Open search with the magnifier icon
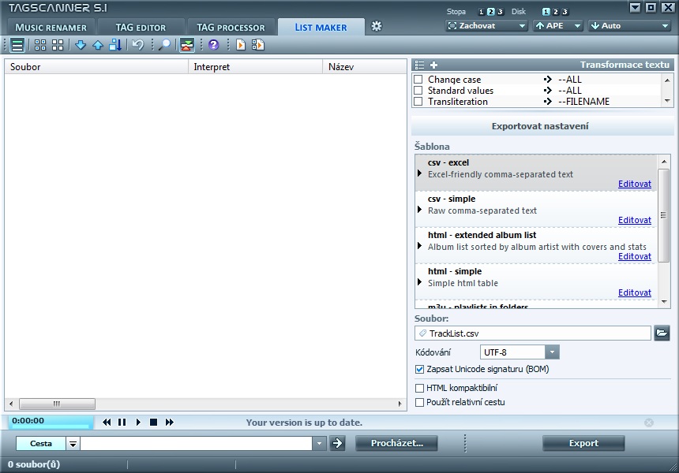This screenshot has height=473, width=679. point(164,45)
